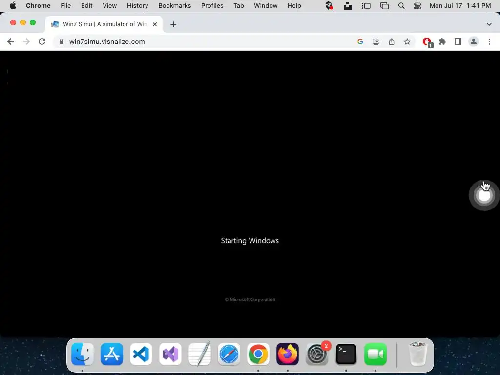This screenshot has width=500, height=375.
Task: Launch TextEdit from the Dock
Action: coord(200,354)
